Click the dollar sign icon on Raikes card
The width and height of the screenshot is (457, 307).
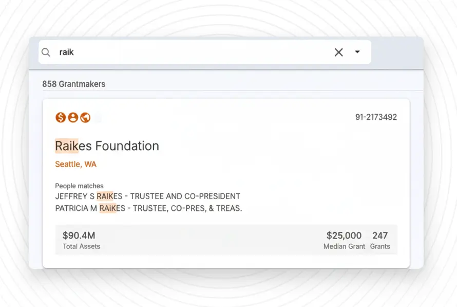[61, 118]
